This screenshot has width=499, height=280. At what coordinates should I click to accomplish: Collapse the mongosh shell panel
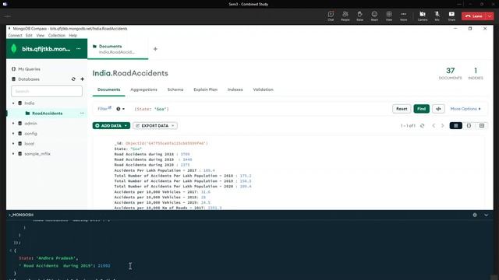pos(487,215)
